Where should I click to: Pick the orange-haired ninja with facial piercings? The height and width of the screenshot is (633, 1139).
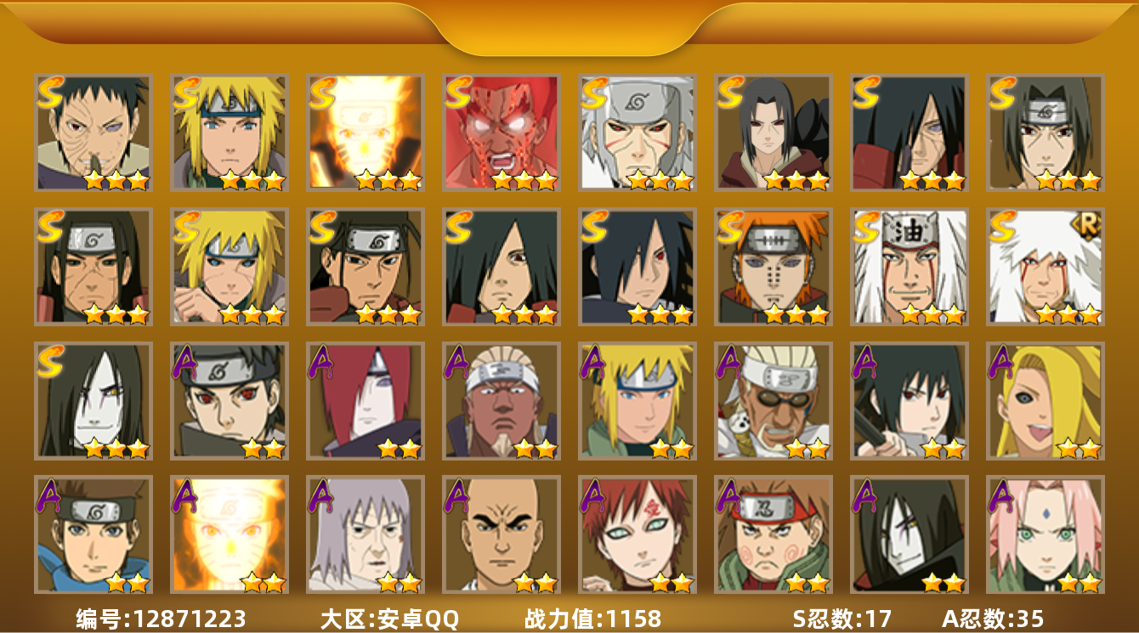(x=773, y=267)
